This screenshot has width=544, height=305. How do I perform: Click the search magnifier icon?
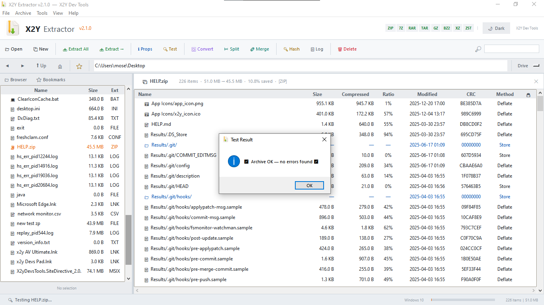(x=478, y=49)
